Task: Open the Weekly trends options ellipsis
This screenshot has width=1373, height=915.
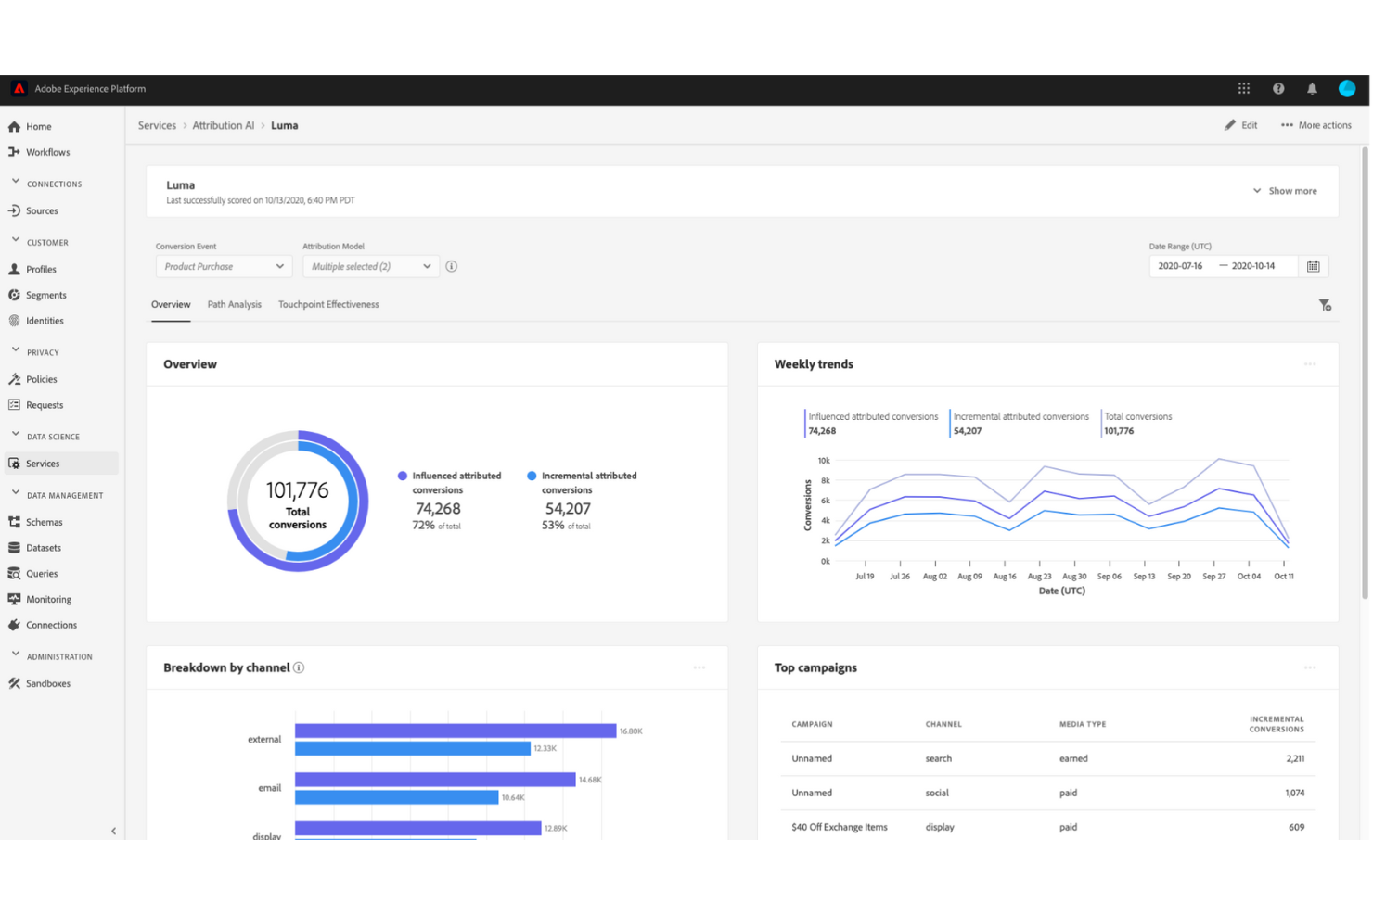Action: click(x=1310, y=364)
